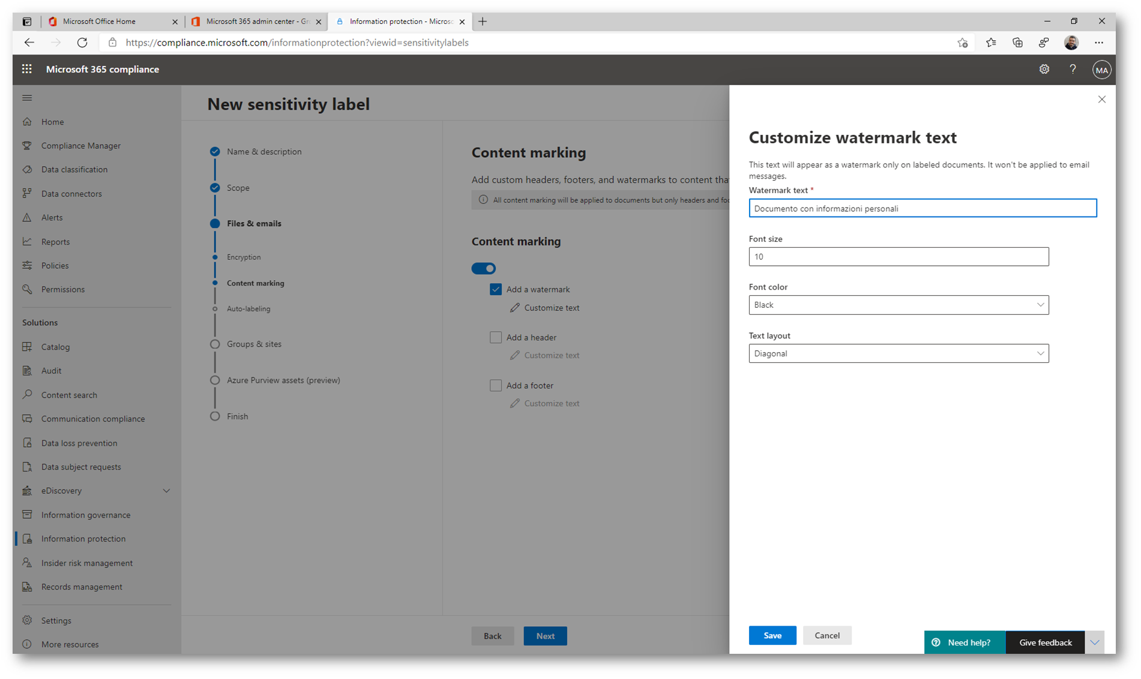This screenshot has height=679, width=1141.
Task: Open Data loss prevention in sidebar
Action: (x=79, y=443)
